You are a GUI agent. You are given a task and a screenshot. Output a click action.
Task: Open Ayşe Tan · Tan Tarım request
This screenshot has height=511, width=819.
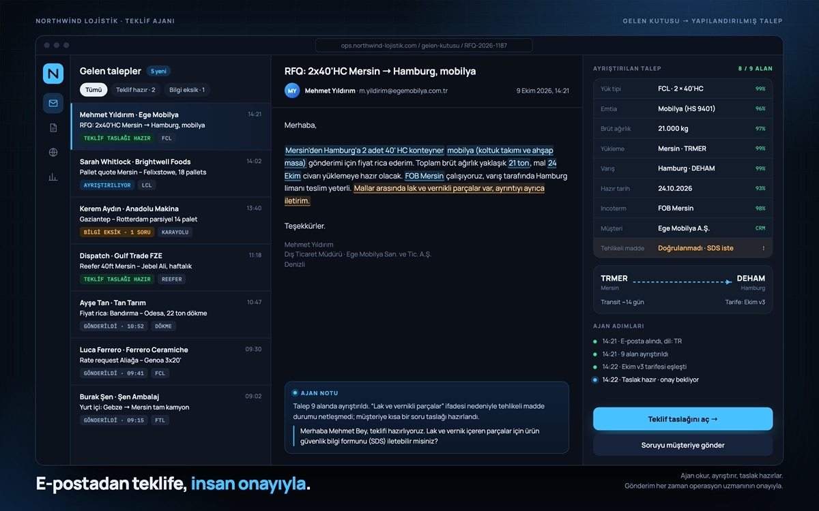(171, 315)
